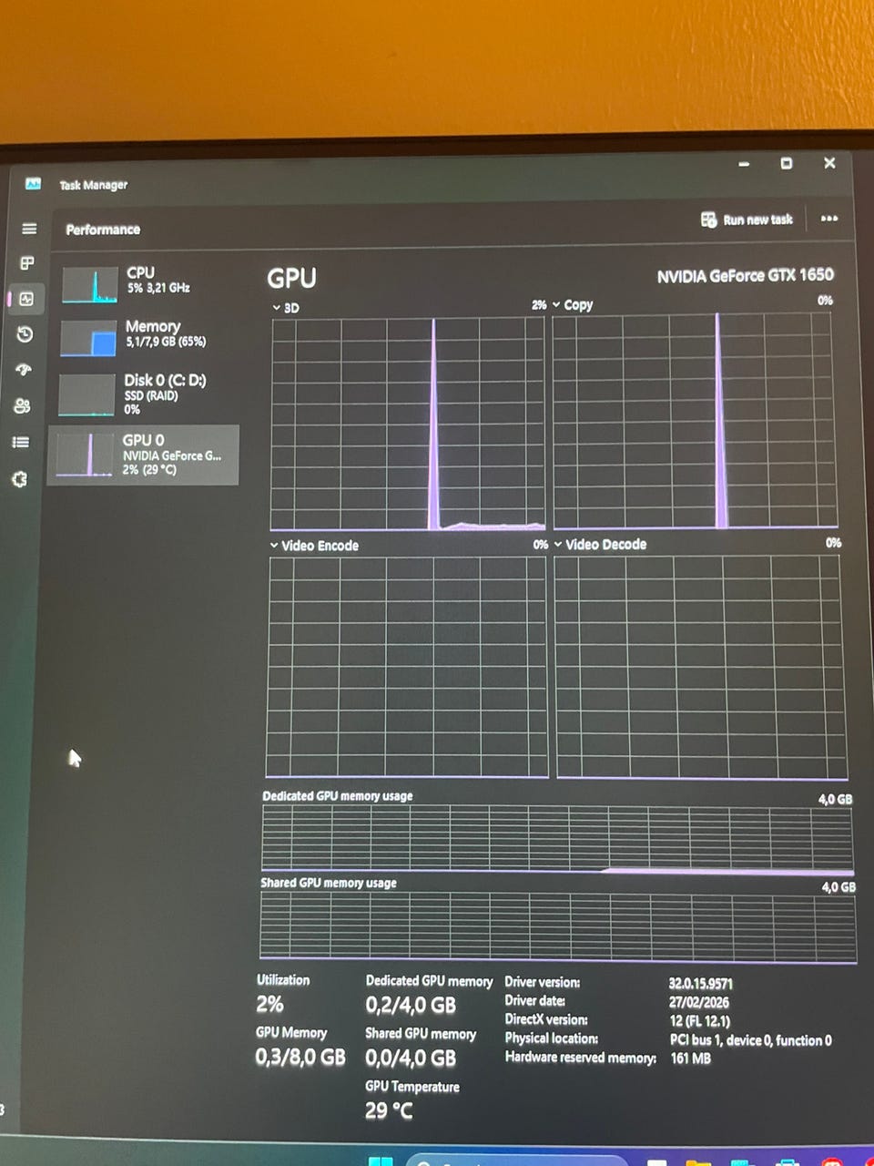Open the hamburger navigation menu
Image resolution: width=874 pixels, height=1166 pixels.
pos(29,229)
